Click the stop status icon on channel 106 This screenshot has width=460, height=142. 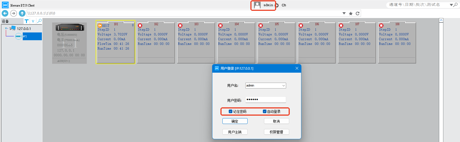pyautogui.click(x=301, y=26)
